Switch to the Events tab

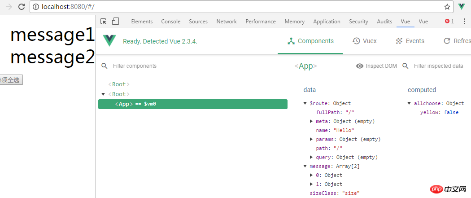(x=410, y=41)
